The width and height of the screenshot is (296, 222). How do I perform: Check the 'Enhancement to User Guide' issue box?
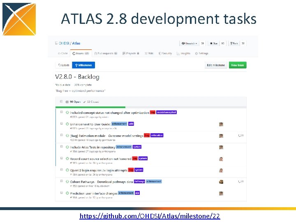click(x=62, y=123)
